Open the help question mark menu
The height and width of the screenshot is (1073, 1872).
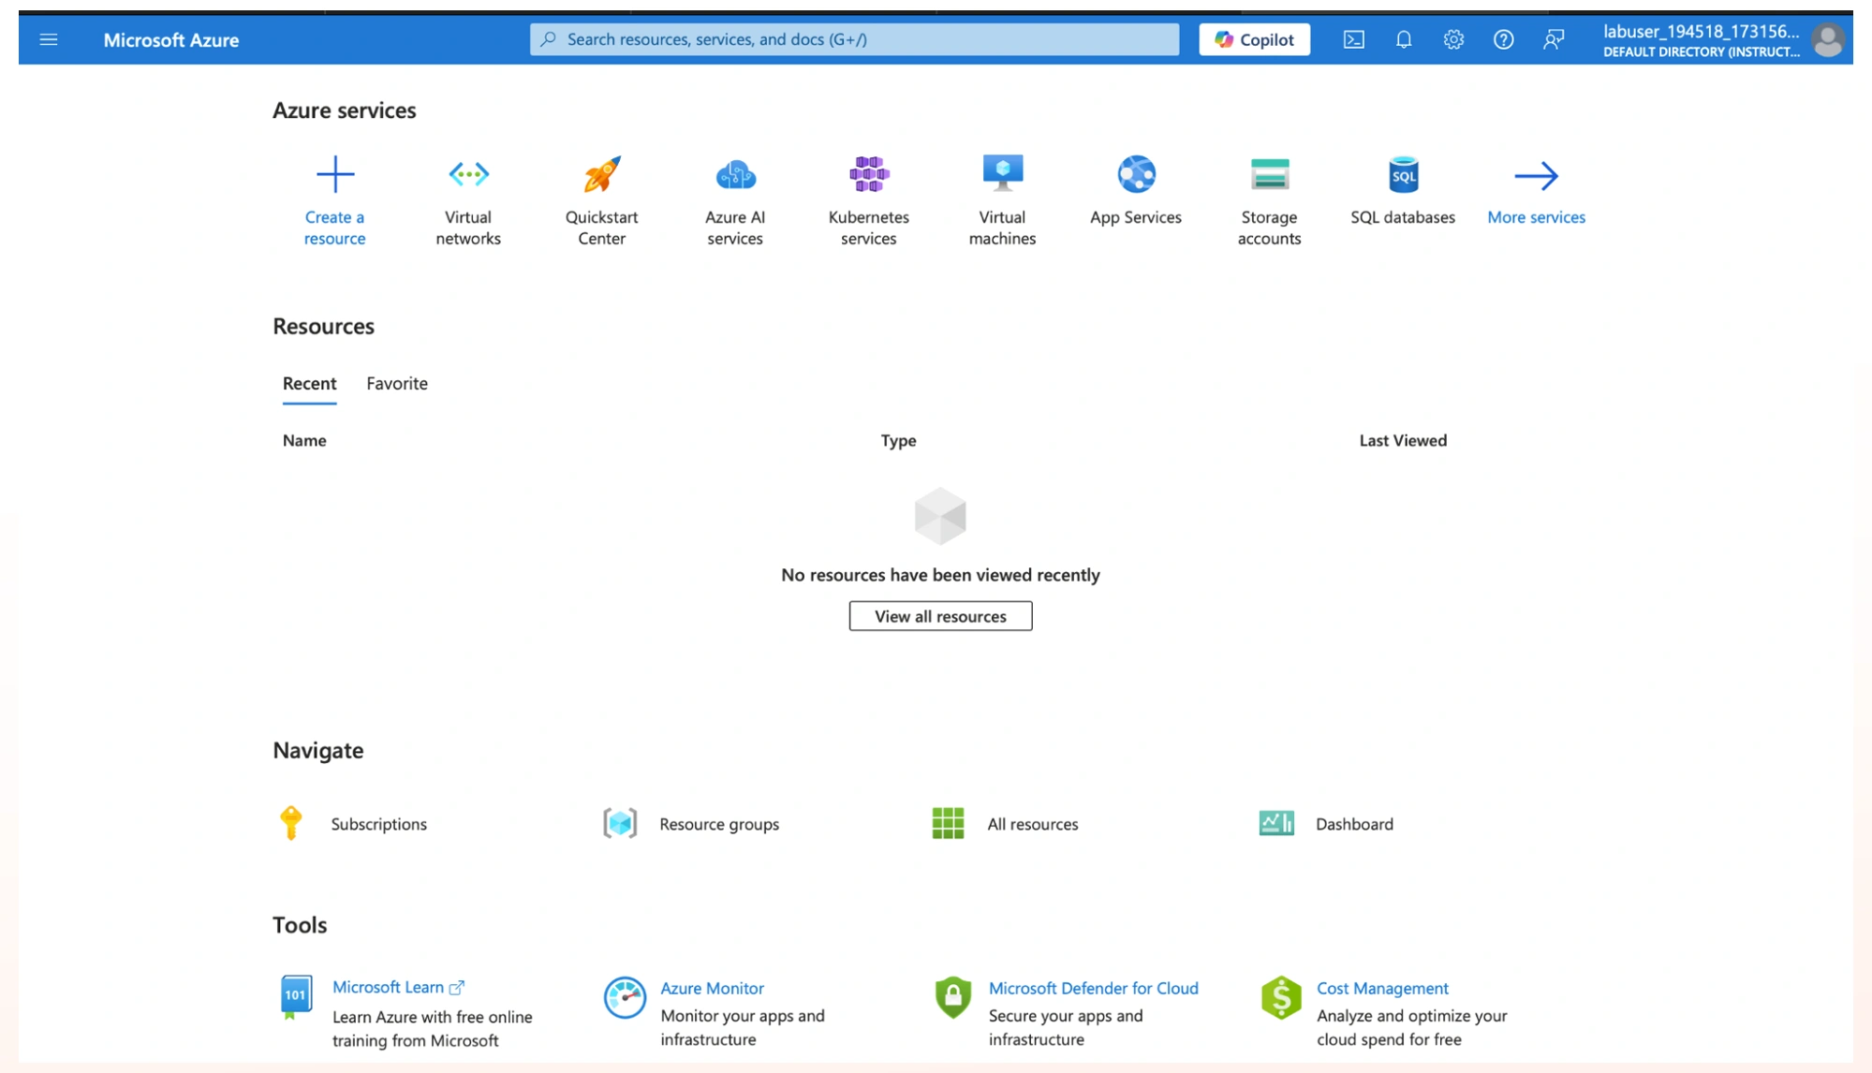click(1503, 39)
